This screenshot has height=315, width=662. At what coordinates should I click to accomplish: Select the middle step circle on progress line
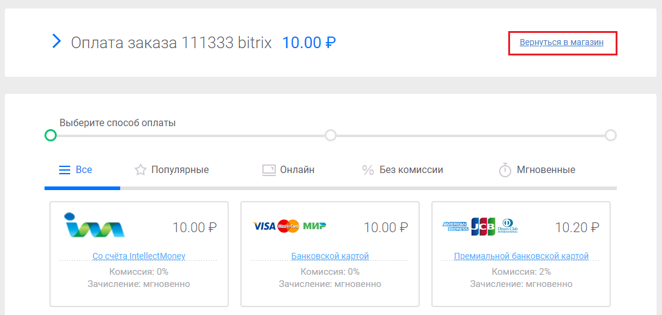click(331, 135)
